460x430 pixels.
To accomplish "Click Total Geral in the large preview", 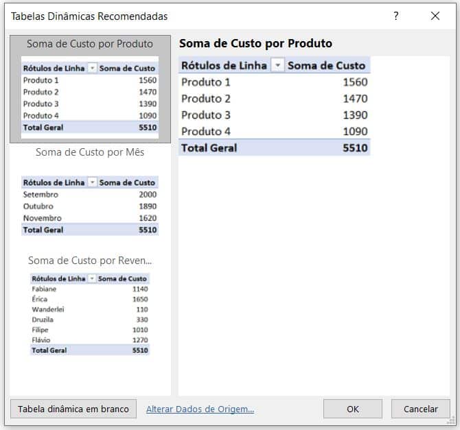I will (209, 147).
